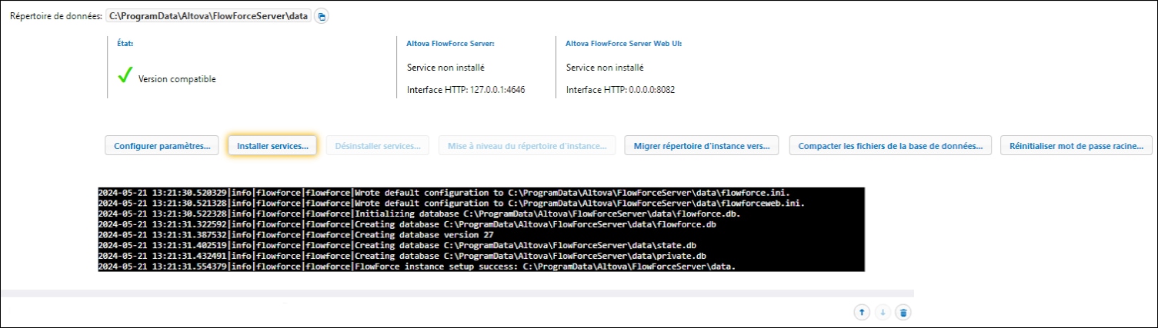
Task: Copy the data directory path icon
Action: (321, 16)
